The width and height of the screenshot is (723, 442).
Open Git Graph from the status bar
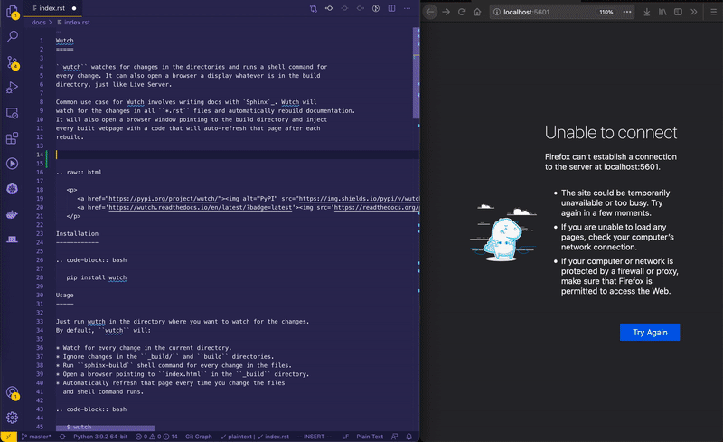coord(199,437)
